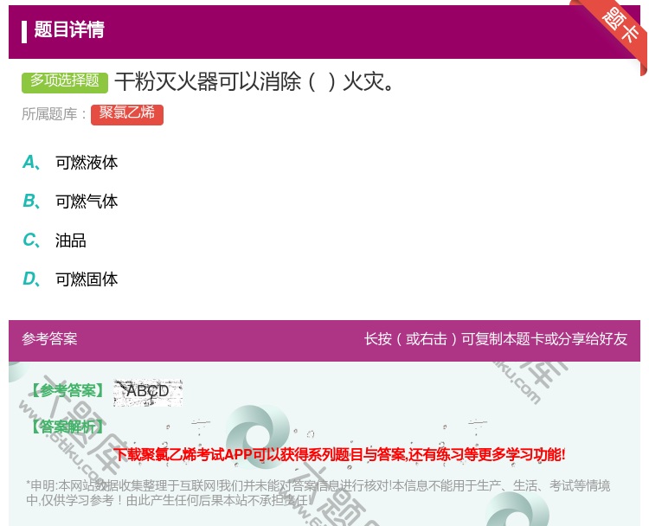Click the 多项选择题 green tag
Viewport: 649px width, 526px height.
click(x=65, y=81)
